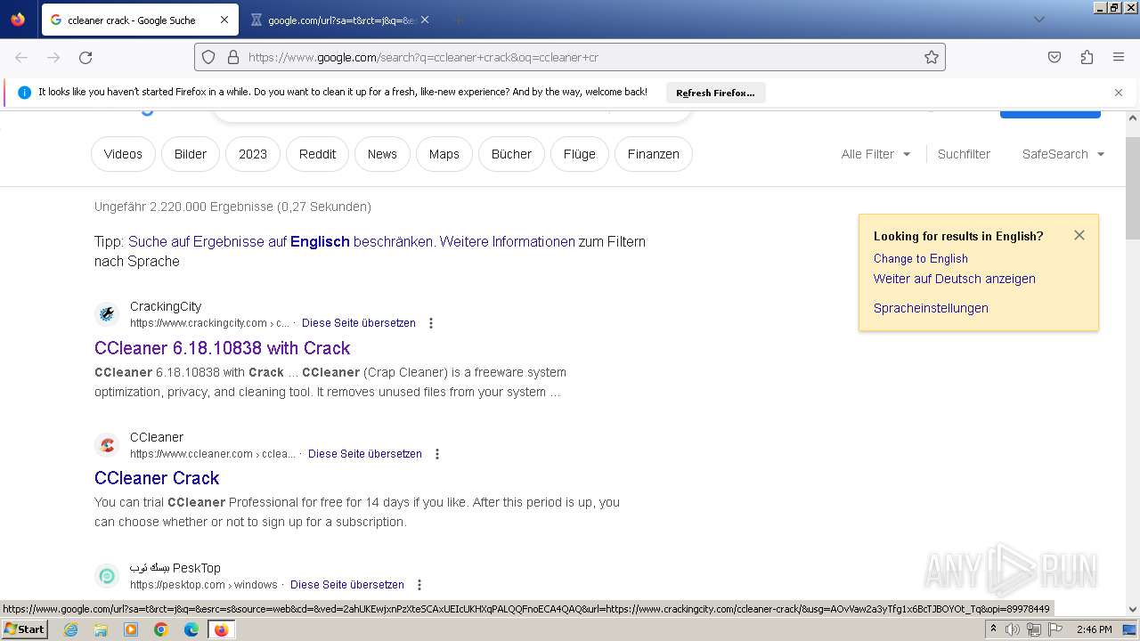Dismiss the Firefox refresh notification bar
This screenshot has width=1140, height=641.
1119,93
